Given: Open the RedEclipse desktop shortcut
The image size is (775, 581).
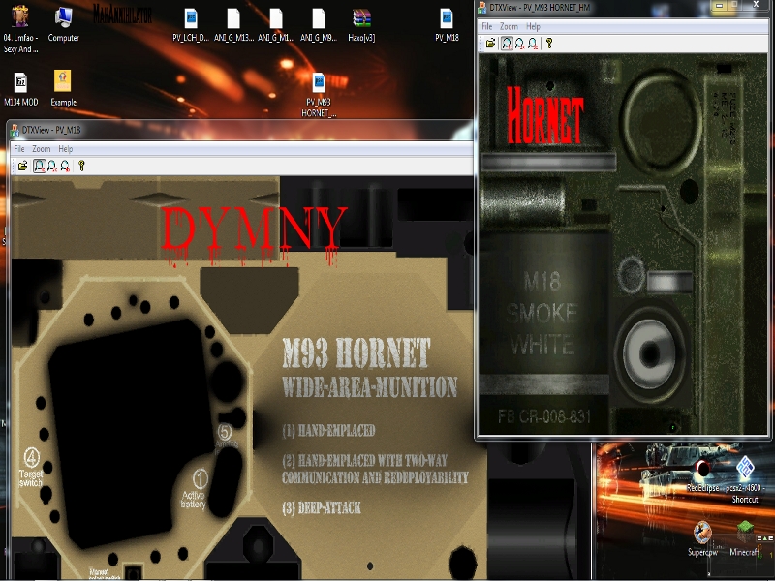Looking at the screenshot, I should (x=702, y=474).
